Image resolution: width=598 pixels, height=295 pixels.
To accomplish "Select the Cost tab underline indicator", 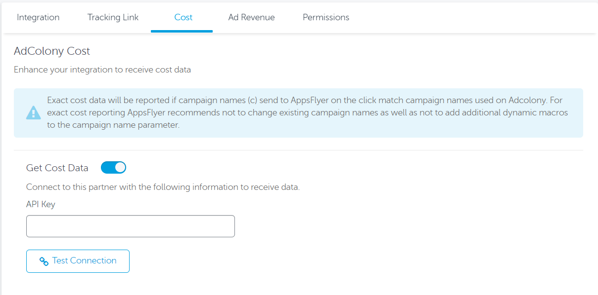I will pyautogui.click(x=182, y=31).
